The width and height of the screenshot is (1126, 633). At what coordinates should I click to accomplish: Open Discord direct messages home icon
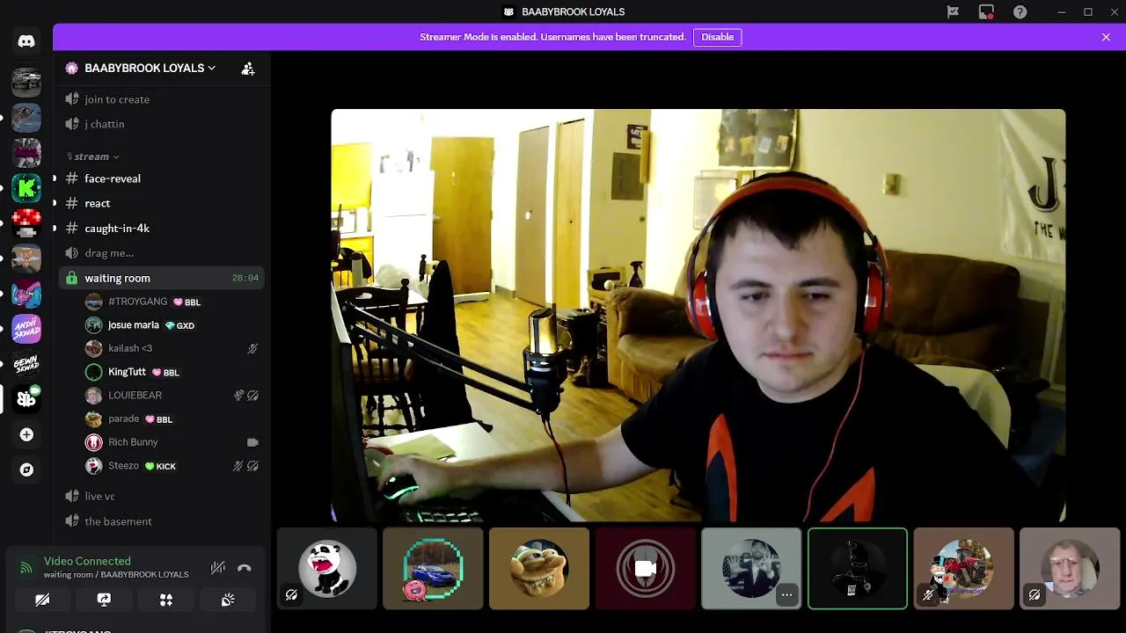click(x=26, y=41)
